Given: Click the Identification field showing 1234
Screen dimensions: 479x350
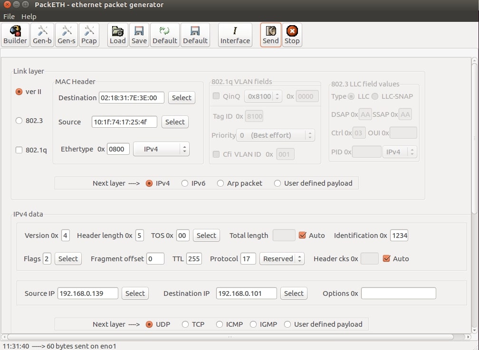Looking at the screenshot, I should (x=399, y=236).
